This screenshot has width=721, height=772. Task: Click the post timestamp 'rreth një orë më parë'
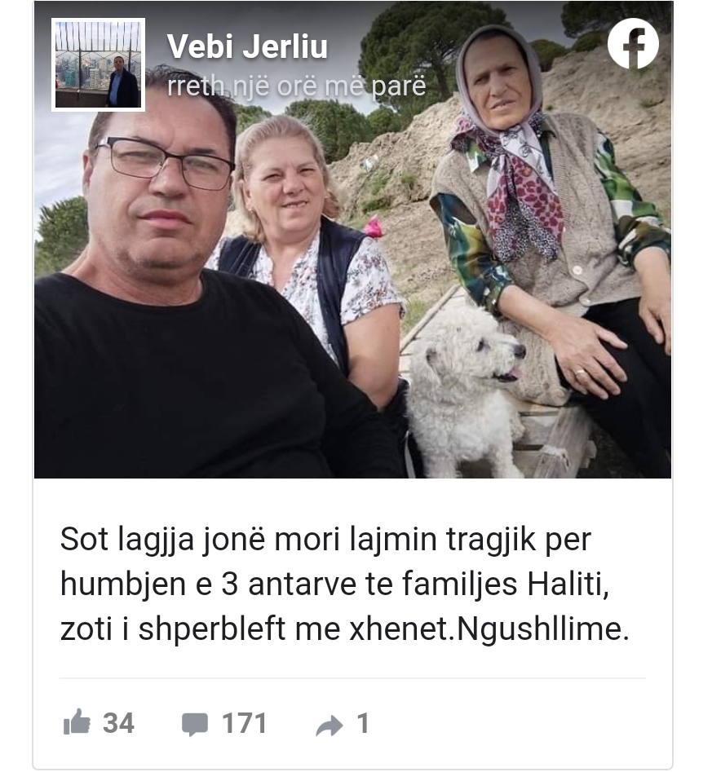pyautogui.click(x=297, y=86)
